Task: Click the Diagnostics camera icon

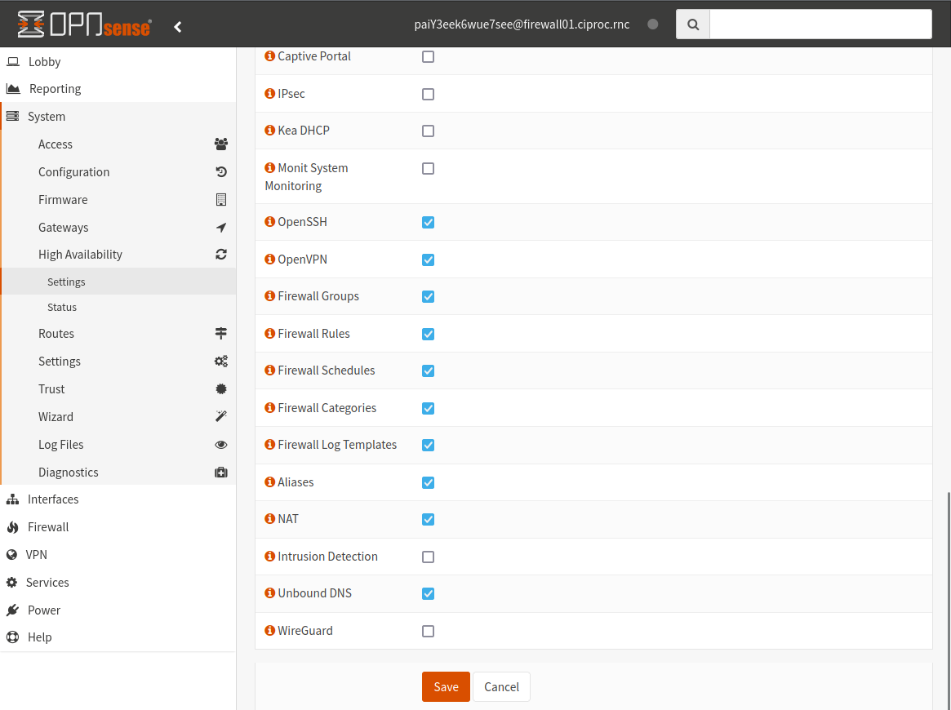Action: [220, 472]
